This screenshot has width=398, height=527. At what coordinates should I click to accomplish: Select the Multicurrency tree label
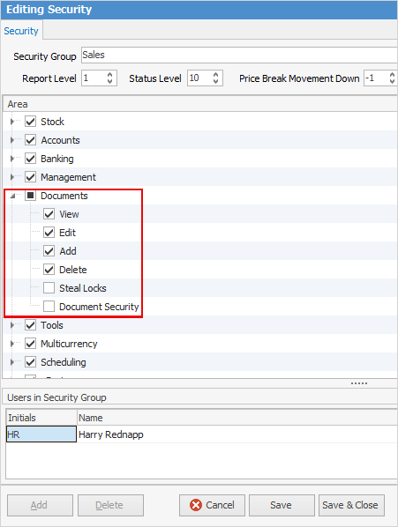69,344
